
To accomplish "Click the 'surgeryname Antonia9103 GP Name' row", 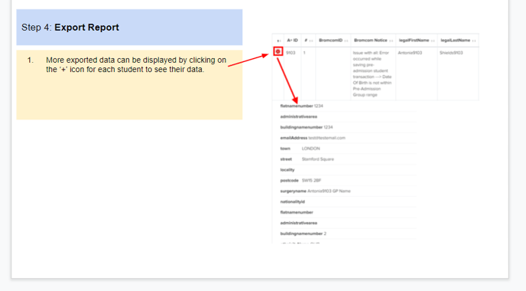I will (x=348, y=191).
